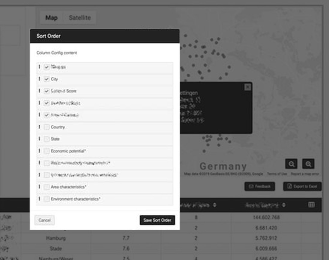The width and height of the screenshot is (329, 260).
Task: Click the drag handle beside City row
Action: pos(39,79)
